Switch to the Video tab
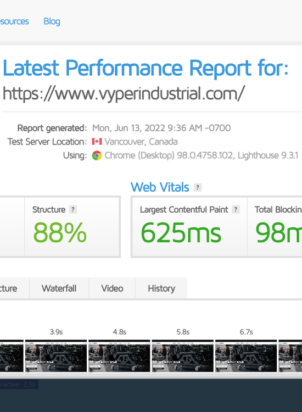The height and width of the screenshot is (412, 302). [112, 288]
